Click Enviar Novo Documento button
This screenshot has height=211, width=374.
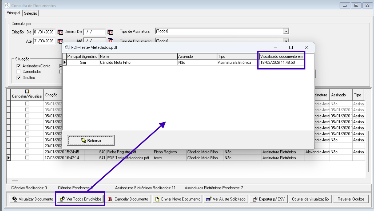coord(177,199)
